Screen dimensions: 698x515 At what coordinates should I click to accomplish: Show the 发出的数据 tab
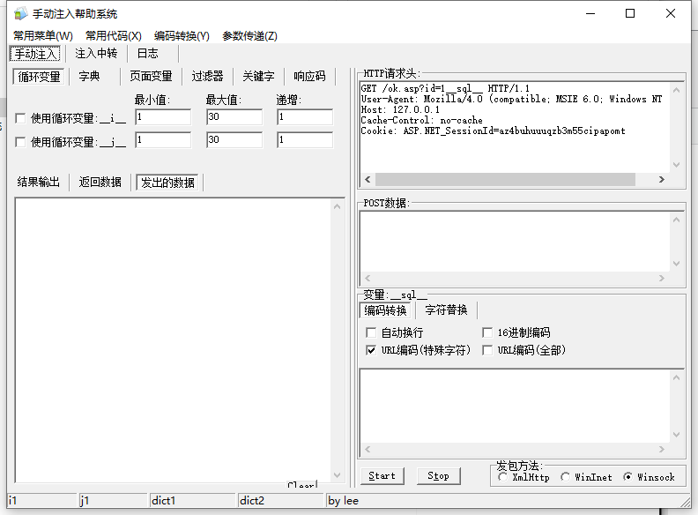(167, 183)
